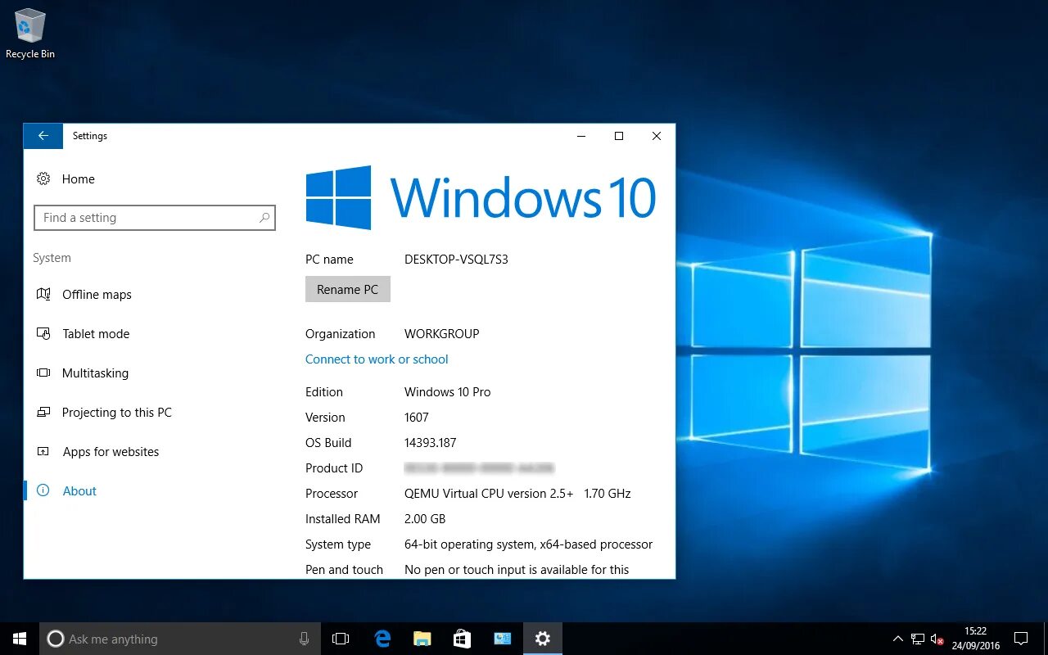Launch Microsoft Edge from the taskbar
The height and width of the screenshot is (655, 1048).
(x=382, y=639)
